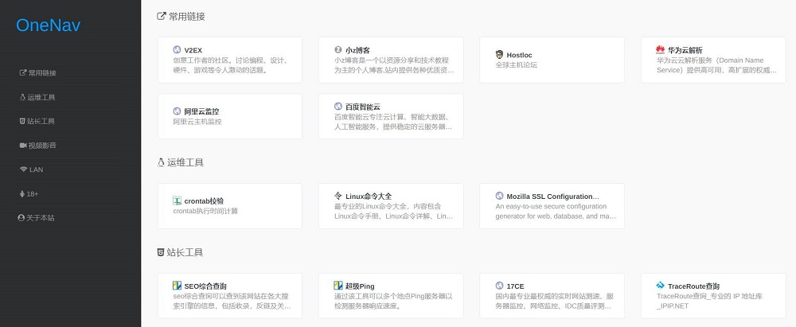Image resolution: width=796 pixels, height=327 pixels.
Task: Click the 17CE globe icon
Action: pos(500,286)
